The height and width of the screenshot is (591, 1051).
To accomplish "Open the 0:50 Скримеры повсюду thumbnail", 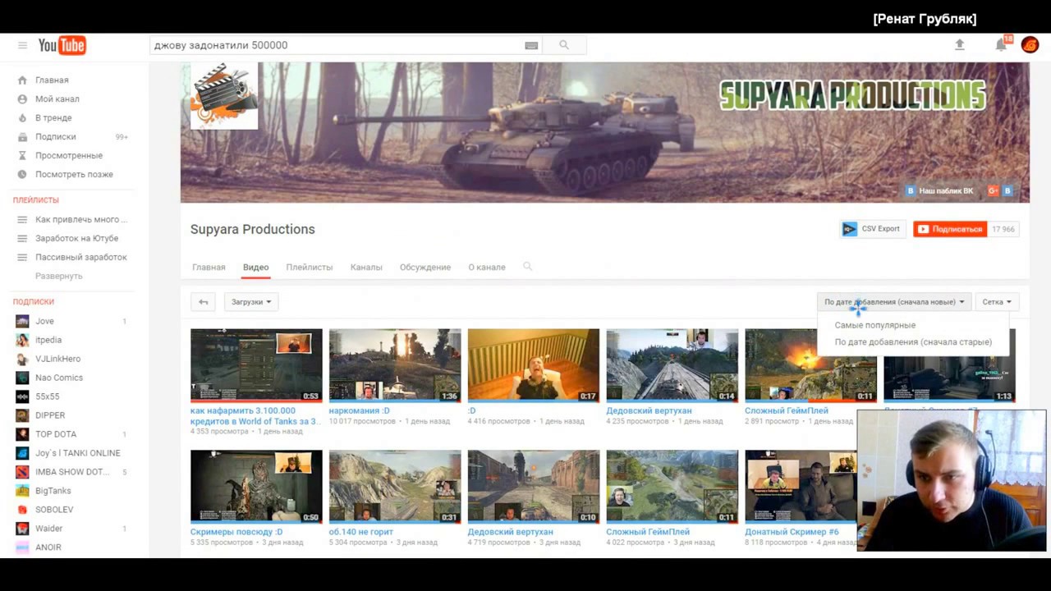I will (x=256, y=486).
